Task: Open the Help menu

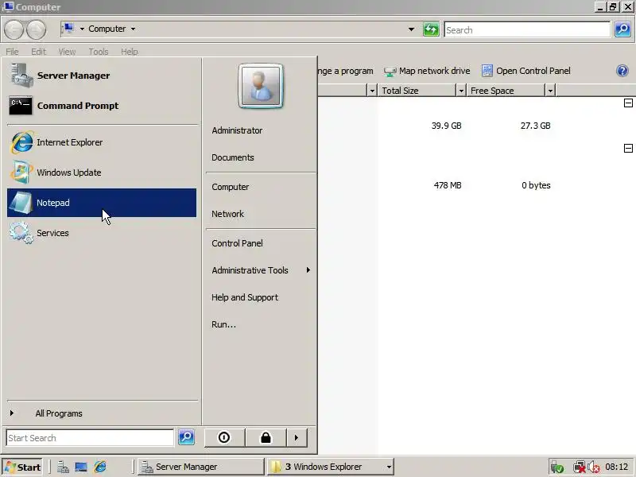Action: (130, 52)
